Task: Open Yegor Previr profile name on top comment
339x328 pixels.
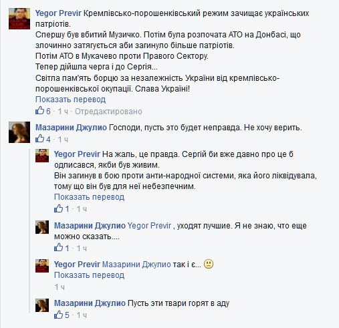Action: pyautogui.click(x=58, y=13)
